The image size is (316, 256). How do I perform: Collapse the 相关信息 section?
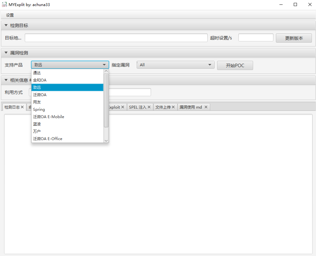[x=6, y=80]
